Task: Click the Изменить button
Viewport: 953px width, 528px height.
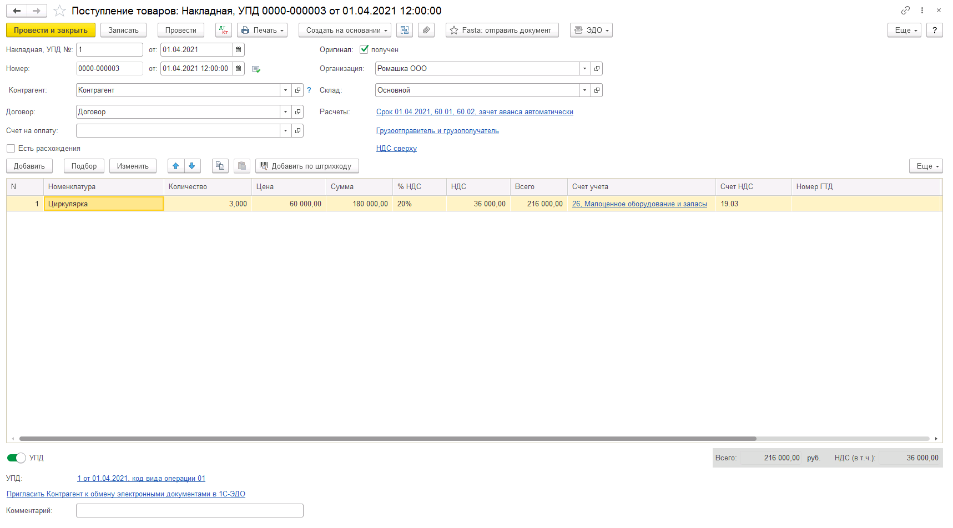Action: pyautogui.click(x=133, y=166)
